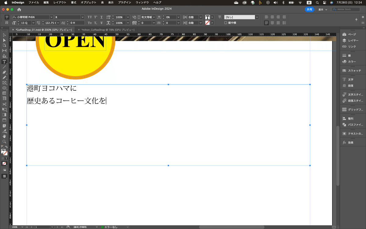Switch to CoffeeShop_01.indd document tab
The image size is (366, 229).
44,30
